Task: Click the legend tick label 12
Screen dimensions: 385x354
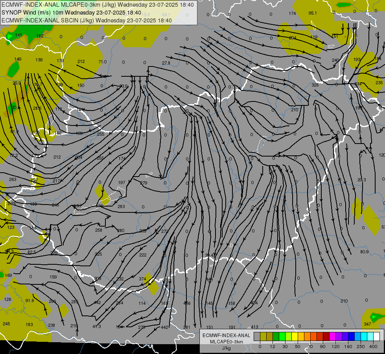Action: point(273,347)
